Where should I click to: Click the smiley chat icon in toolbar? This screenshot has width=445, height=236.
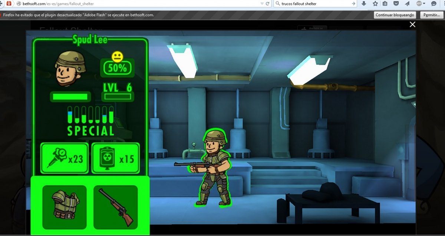(434, 4)
